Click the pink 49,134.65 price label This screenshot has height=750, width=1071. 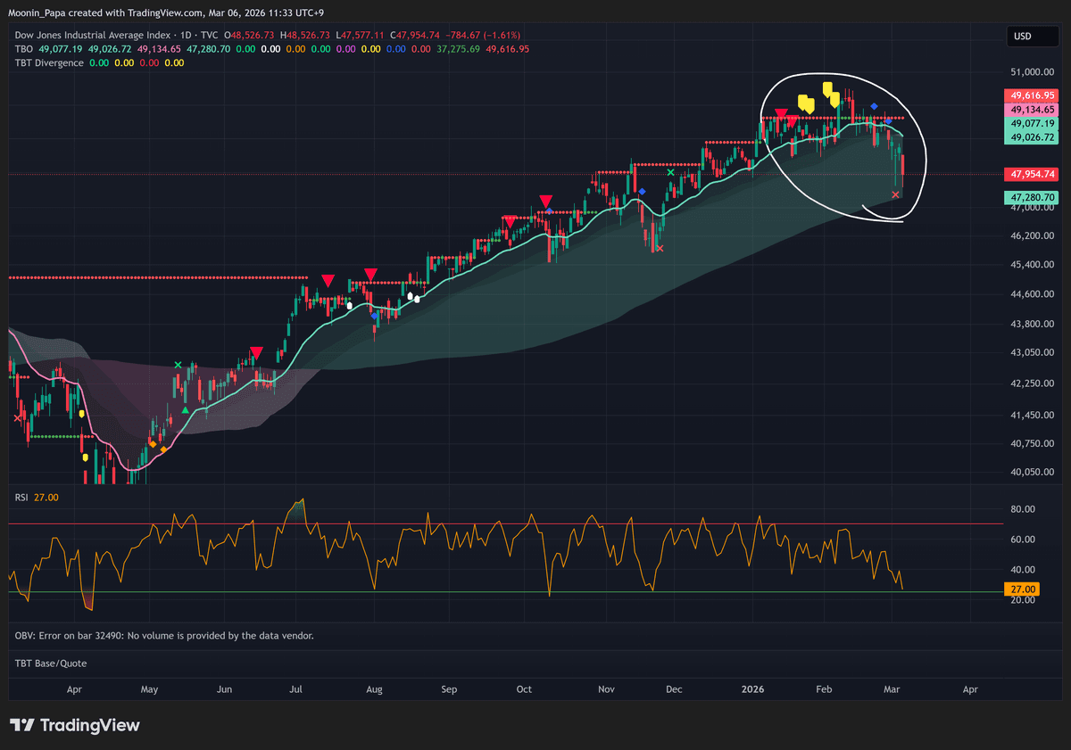click(1033, 109)
